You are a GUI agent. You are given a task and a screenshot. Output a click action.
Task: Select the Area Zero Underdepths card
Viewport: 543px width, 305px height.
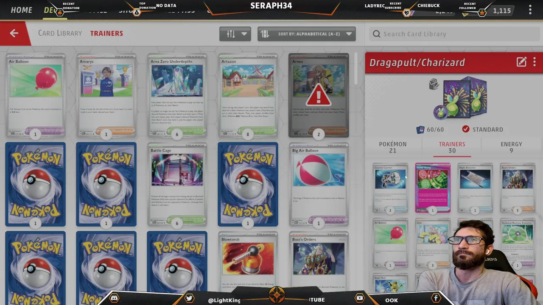(x=177, y=95)
